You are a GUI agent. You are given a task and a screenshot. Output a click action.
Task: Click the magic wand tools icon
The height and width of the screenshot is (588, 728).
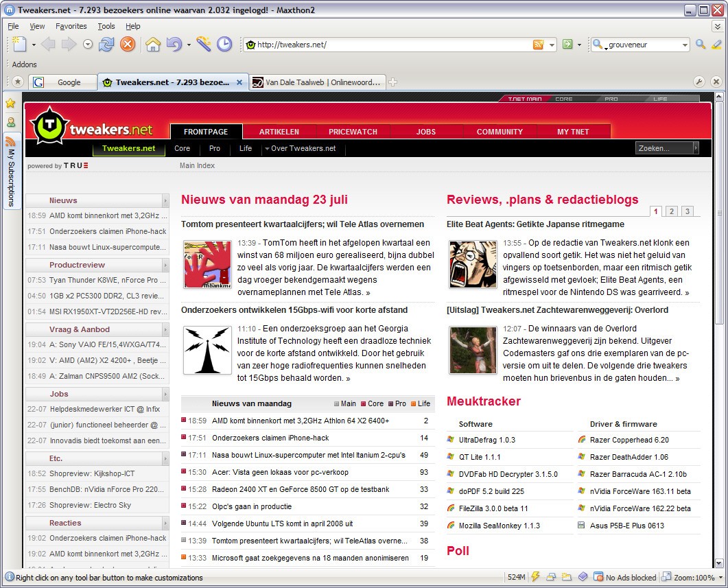point(203,44)
